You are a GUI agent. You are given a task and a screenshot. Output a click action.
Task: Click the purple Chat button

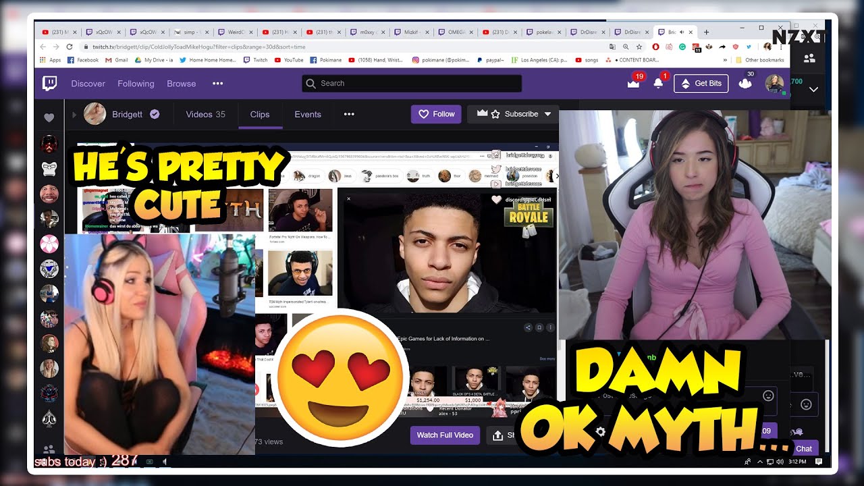point(803,448)
